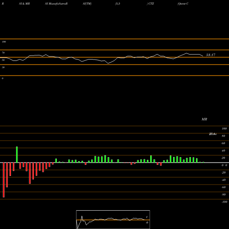Click the 'SI(TM)' header text
229x229 pixels.
coord(87,4)
